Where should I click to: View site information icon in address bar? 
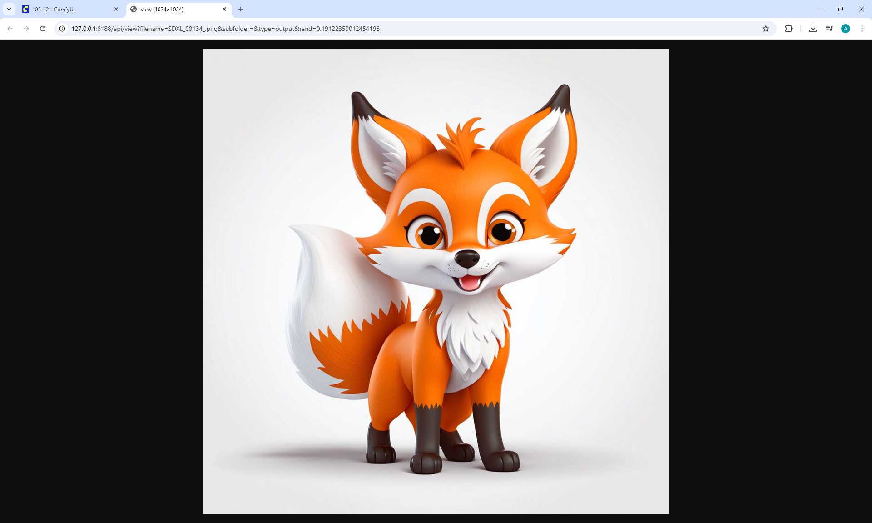(x=62, y=29)
